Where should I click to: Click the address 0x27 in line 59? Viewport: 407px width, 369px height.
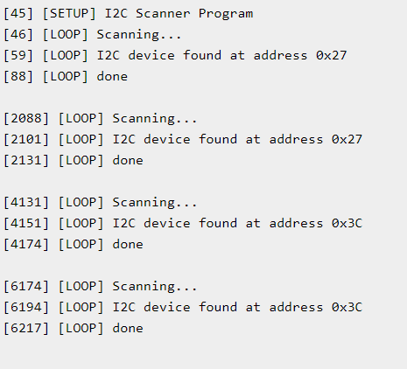[x=332, y=55]
